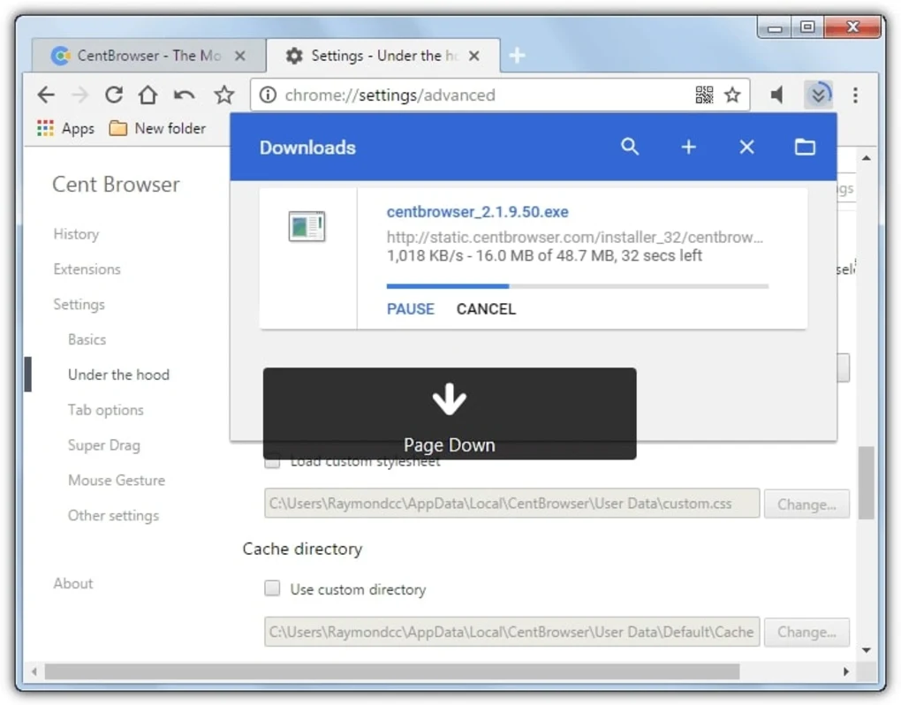Change the custom.css stylesheet path
The height and width of the screenshot is (705, 901).
coord(806,504)
